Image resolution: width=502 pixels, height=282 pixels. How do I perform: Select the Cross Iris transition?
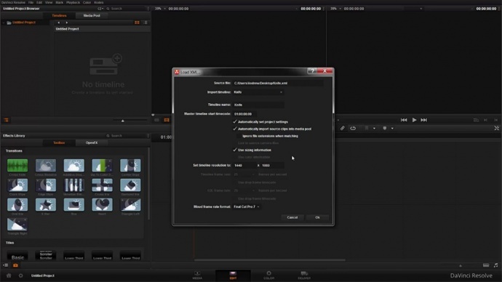tap(102, 185)
